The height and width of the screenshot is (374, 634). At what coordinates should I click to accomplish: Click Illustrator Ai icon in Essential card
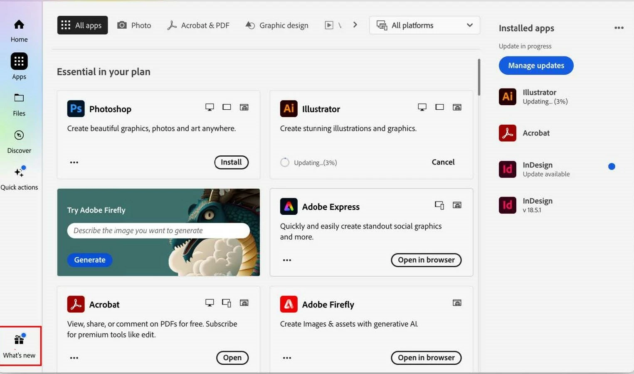[x=289, y=108]
